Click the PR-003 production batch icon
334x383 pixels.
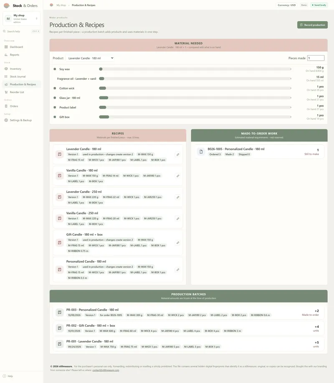coord(60,312)
